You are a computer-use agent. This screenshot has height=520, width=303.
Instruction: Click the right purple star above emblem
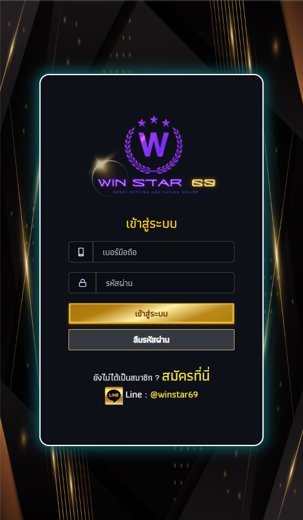pos(166,123)
